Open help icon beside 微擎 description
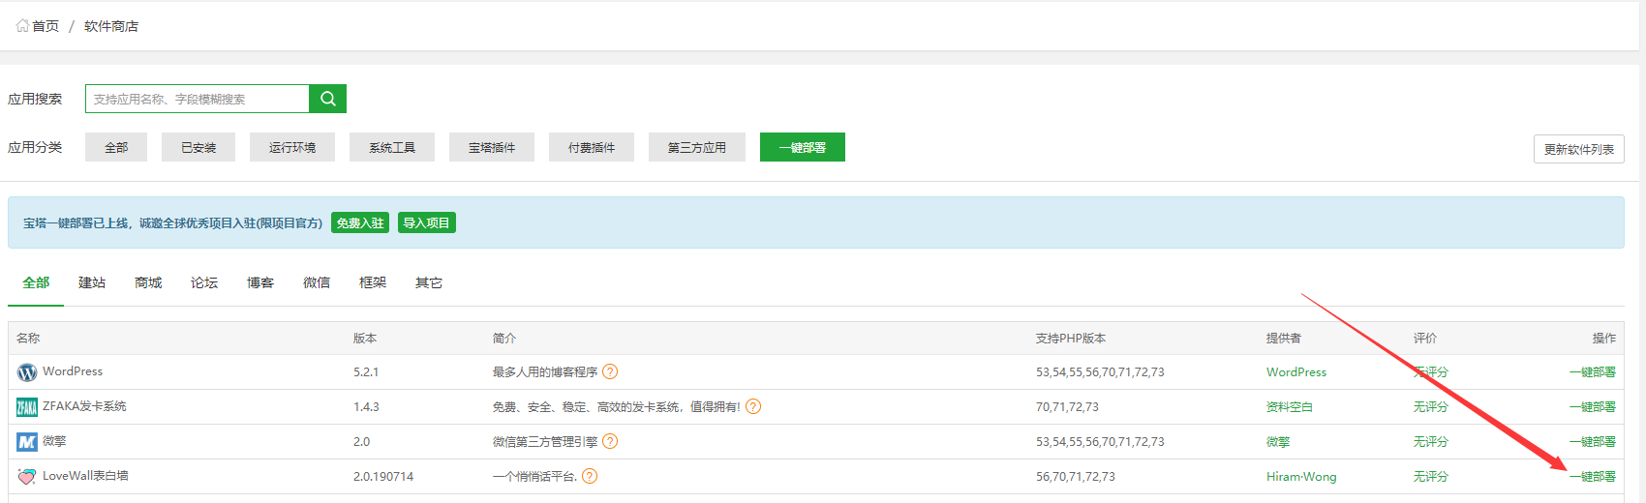This screenshot has height=503, width=1646. (x=610, y=441)
